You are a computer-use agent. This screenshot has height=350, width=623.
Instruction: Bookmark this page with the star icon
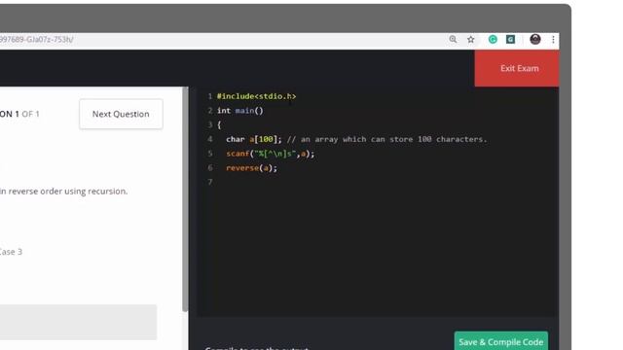point(471,39)
